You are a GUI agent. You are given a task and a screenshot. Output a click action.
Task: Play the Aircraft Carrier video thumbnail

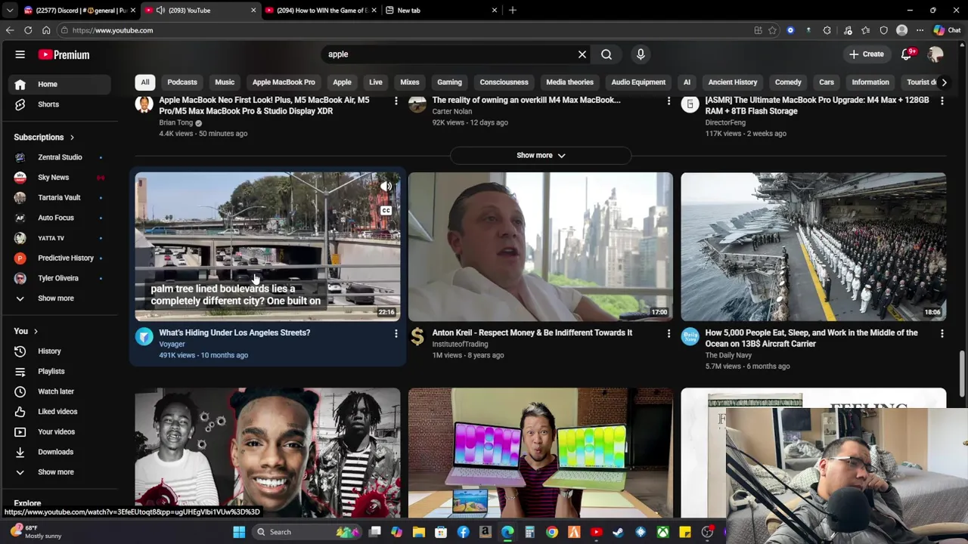point(814,247)
